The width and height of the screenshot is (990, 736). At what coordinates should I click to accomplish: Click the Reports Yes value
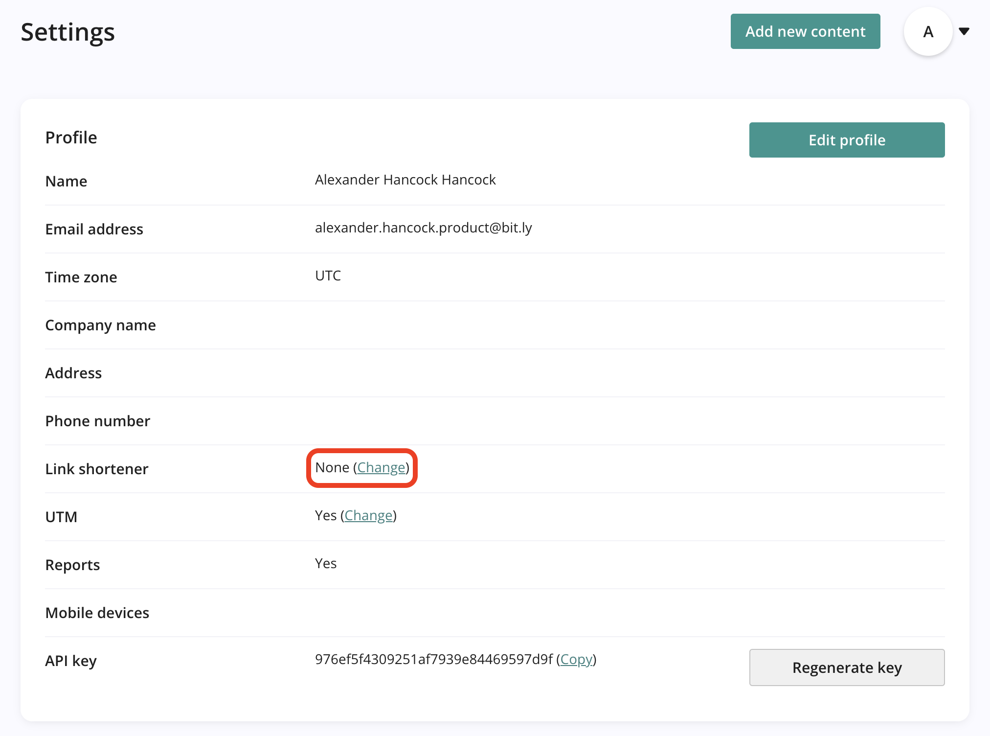click(x=325, y=563)
